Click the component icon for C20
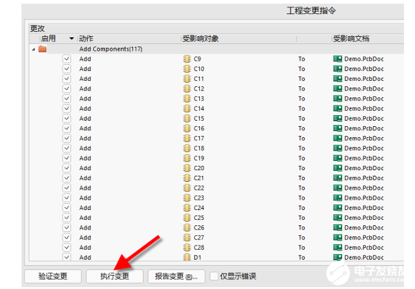This screenshot has width=415, height=289. (x=187, y=168)
